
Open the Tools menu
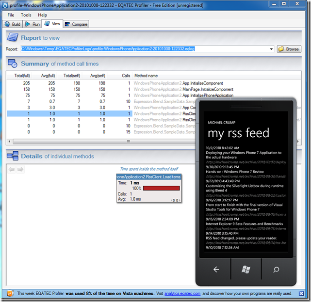pyautogui.click(x=26, y=15)
